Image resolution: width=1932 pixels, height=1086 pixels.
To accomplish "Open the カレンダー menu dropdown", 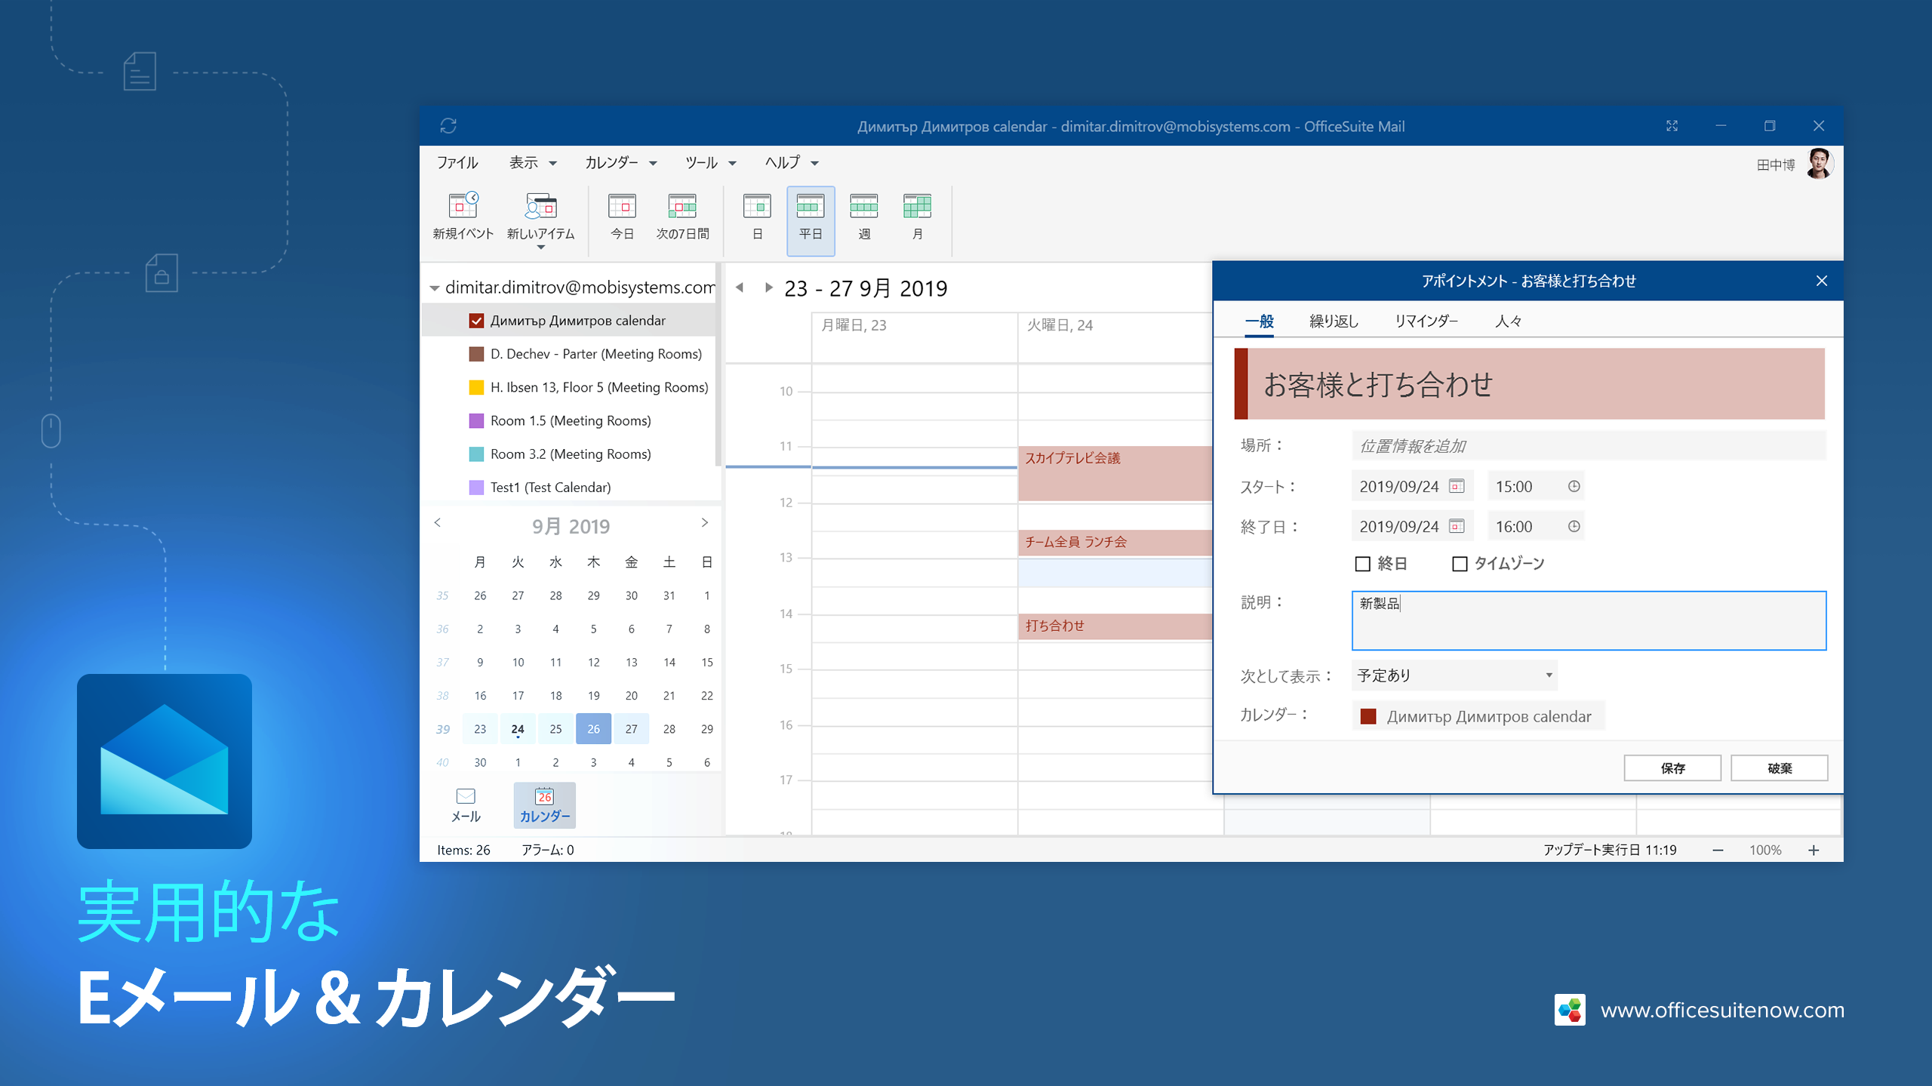I will tap(621, 162).
